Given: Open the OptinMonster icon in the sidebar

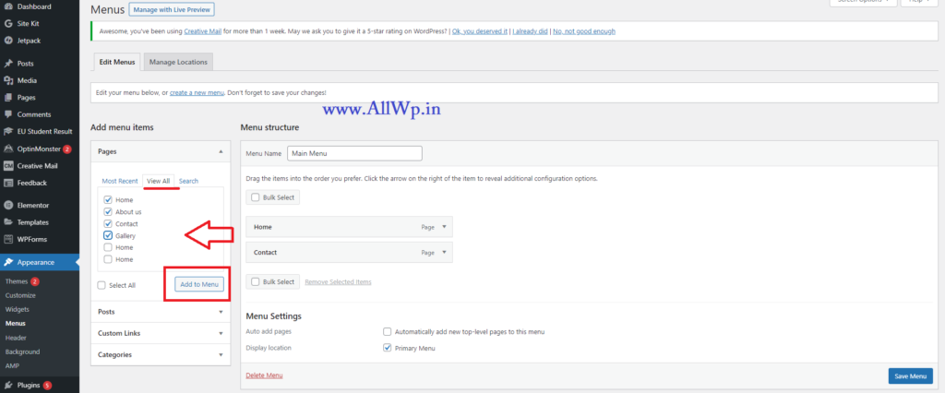Looking at the screenshot, I should (x=8, y=149).
